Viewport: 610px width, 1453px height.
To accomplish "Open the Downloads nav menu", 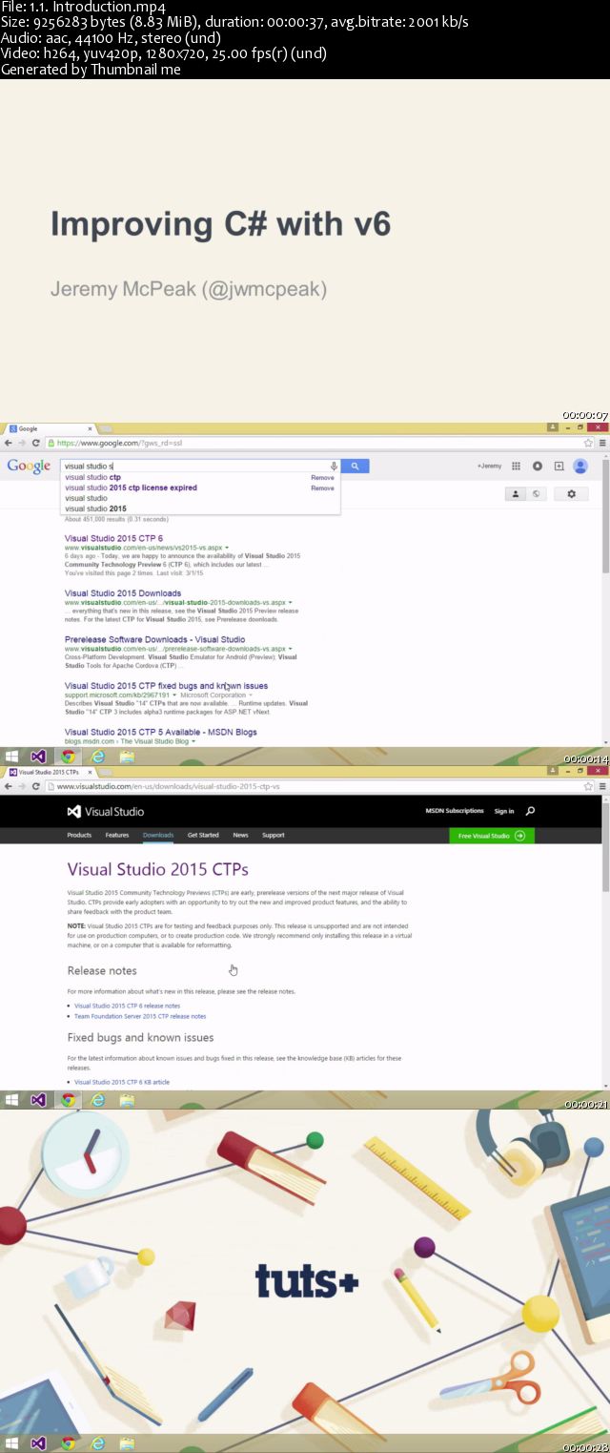I will (158, 835).
